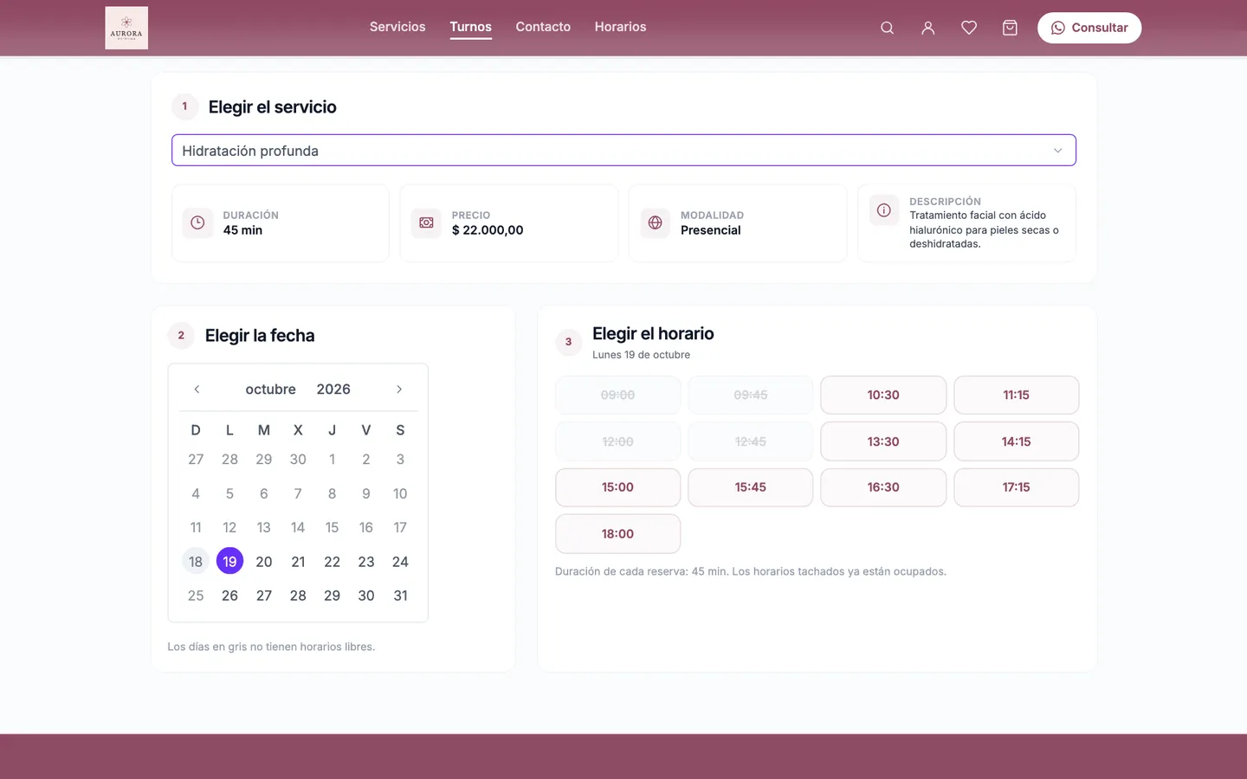1247x779 pixels.
Task: Click the Aurora logo
Action: [x=126, y=28]
